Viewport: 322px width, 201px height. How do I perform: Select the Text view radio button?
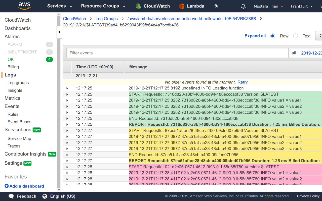tap(296, 36)
